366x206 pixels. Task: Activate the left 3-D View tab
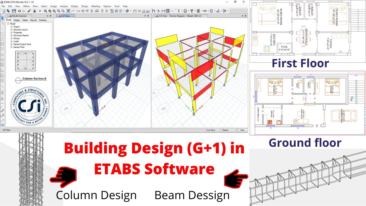[65, 16]
